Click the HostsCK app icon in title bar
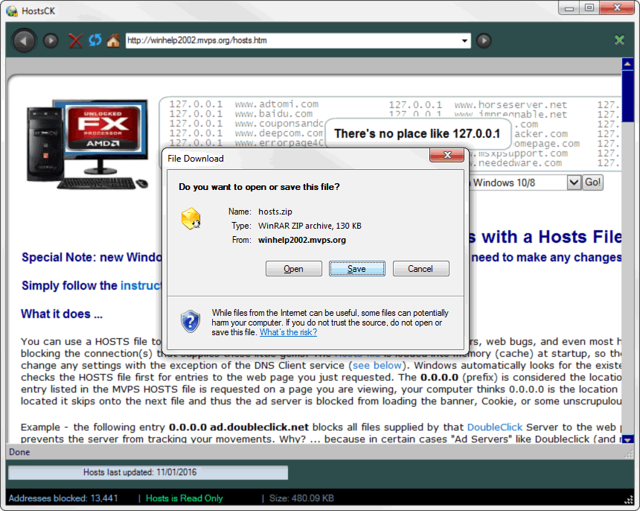Image resolution: width=640 pixels, height=511 pixels. [11, 10]
